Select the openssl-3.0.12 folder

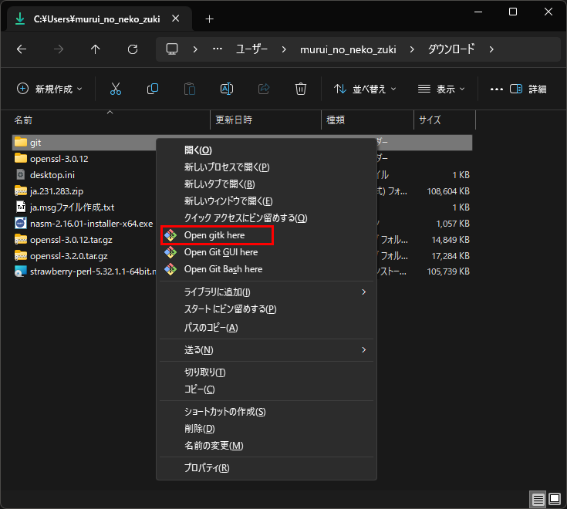pyautogui.click(x=59, y=159)
